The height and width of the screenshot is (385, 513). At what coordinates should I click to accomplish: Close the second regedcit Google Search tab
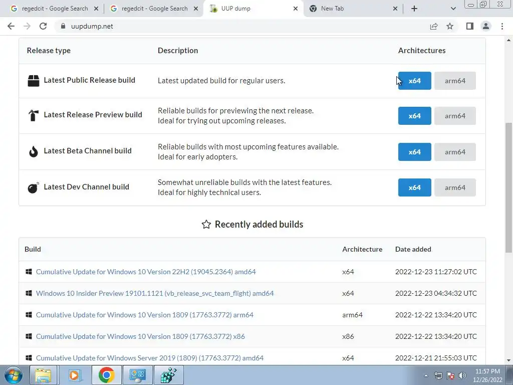pyautogui.click(x=196, y=9)
